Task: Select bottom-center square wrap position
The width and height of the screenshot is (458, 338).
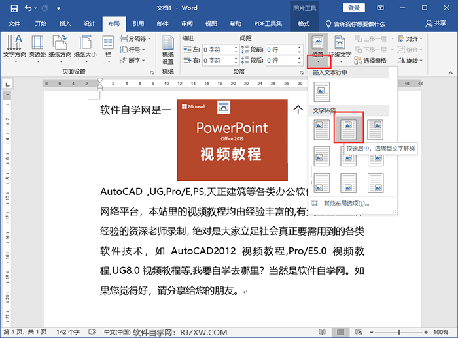Action: tap(349, 183)
